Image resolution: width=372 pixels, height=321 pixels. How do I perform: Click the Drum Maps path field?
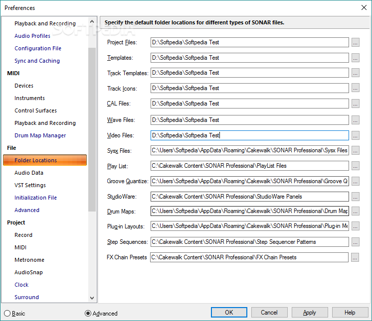click(x=250, y=211)
